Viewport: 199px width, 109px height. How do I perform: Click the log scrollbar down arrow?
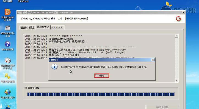point(176,80)
